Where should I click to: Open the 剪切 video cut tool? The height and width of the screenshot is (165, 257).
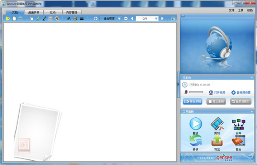click(x=217, y=124)
